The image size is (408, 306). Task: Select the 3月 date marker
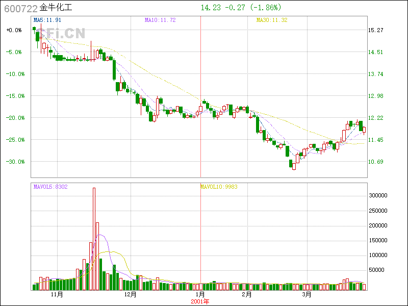(x=306, y=294)
